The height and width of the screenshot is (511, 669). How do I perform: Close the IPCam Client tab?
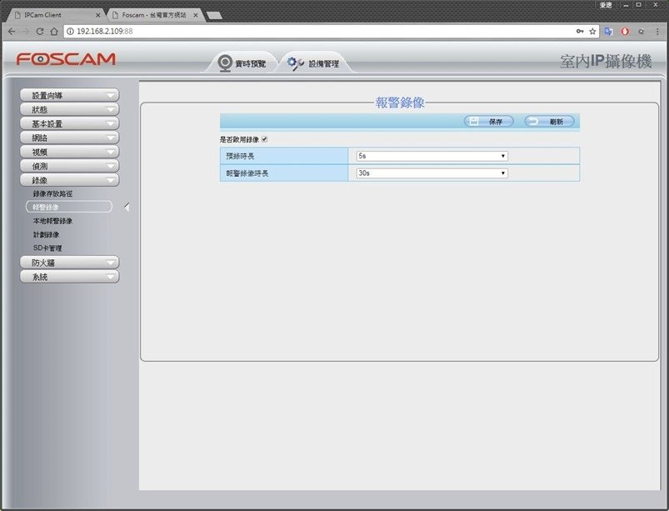[97, 15]
